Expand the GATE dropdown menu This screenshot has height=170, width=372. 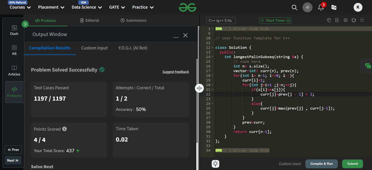[117, 7]
